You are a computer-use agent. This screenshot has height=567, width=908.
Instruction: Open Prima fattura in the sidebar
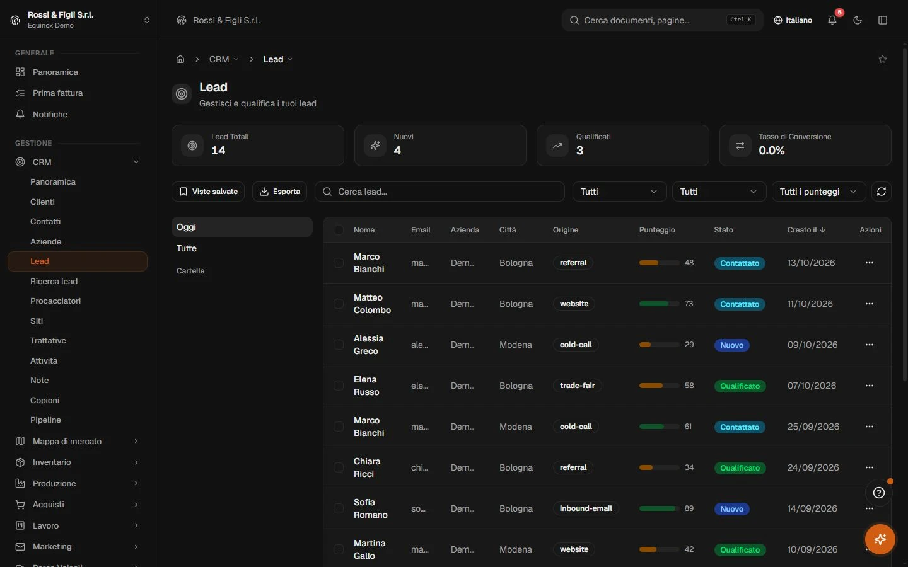[78, 93]
